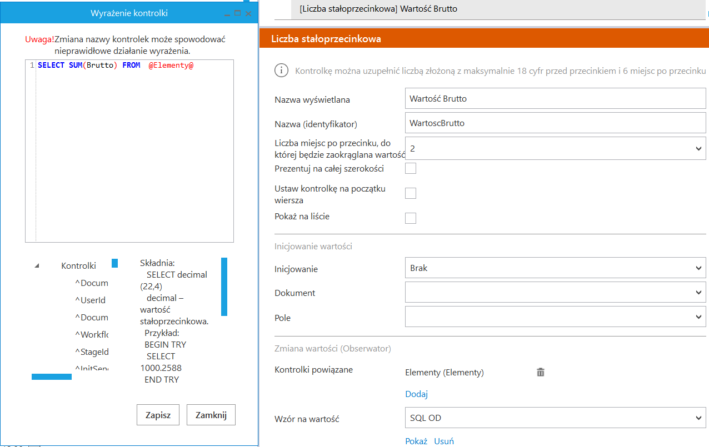
Task: Toggle Prezentuj na całej szerokości checkbox
Action: point(411,168)
